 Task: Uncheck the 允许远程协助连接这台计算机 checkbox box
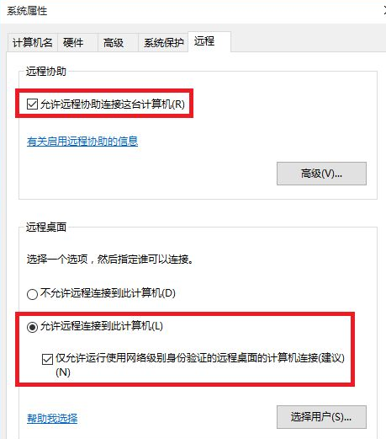[x=32, y=104]
